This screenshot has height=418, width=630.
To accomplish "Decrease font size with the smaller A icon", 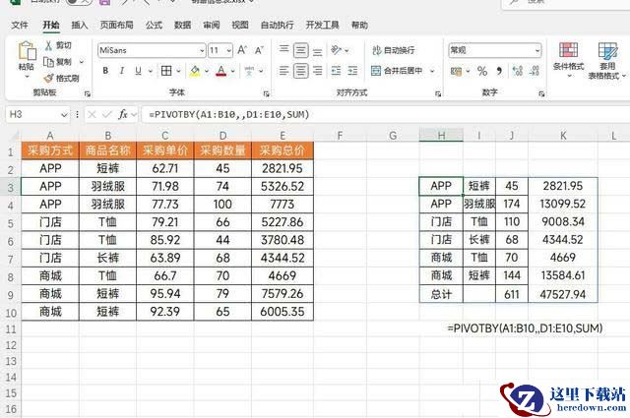I will (259, 50).
